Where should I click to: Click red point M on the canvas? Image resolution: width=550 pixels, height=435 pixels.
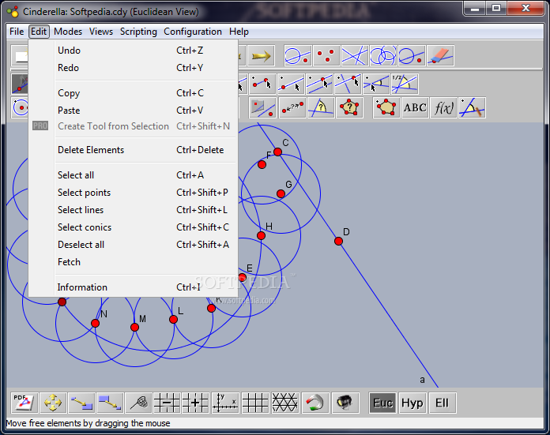[134, 327]
